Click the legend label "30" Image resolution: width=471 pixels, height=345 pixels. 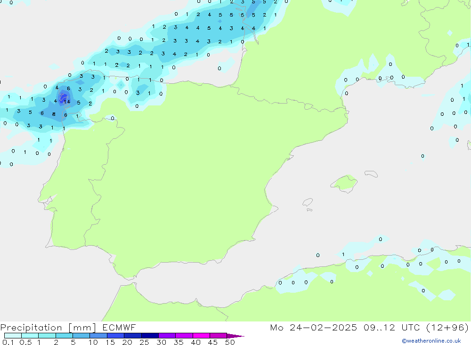[x=161, y=342]
